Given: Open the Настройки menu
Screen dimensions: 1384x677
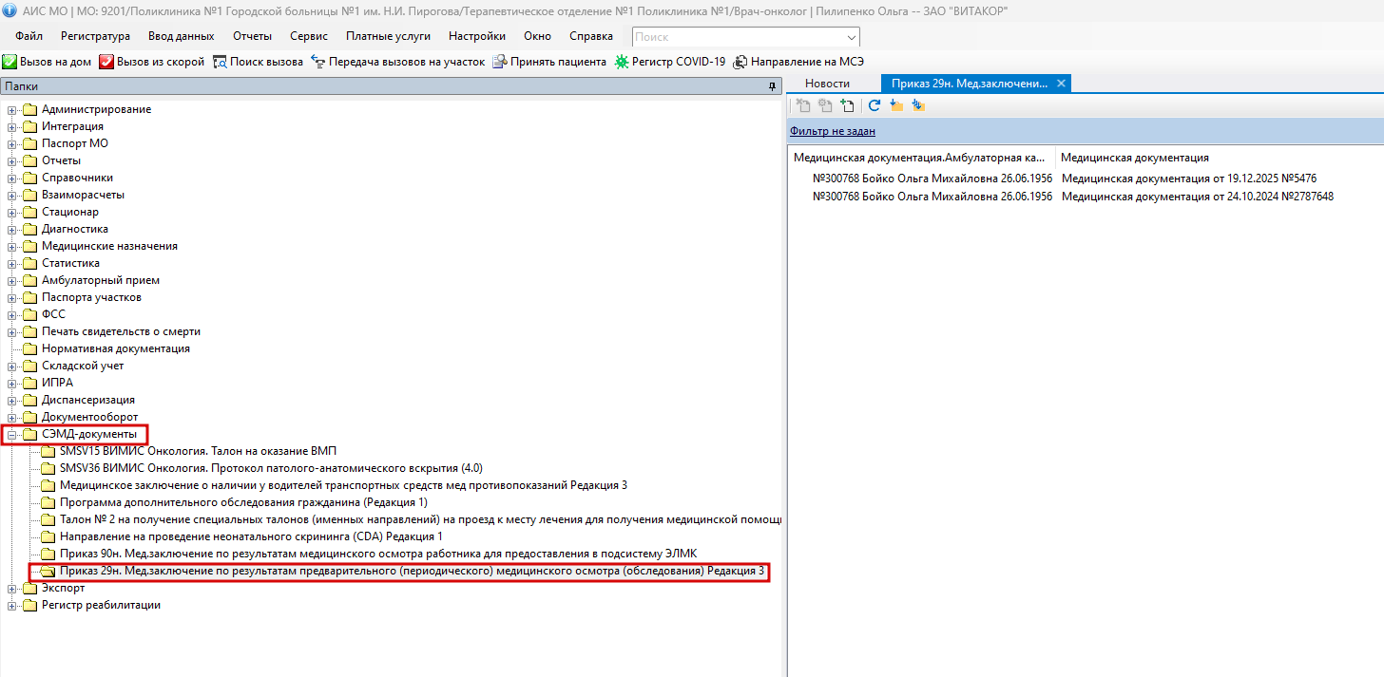Looking at the screenshot, I should (476, 36).
